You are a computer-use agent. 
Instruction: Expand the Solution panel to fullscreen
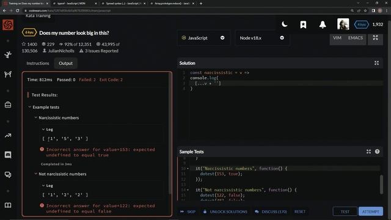(x=376, y=63)
